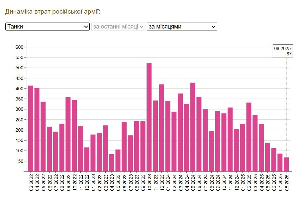
Task: Click the tallest bar for 10.2023
Action: [x=149, y=117]
